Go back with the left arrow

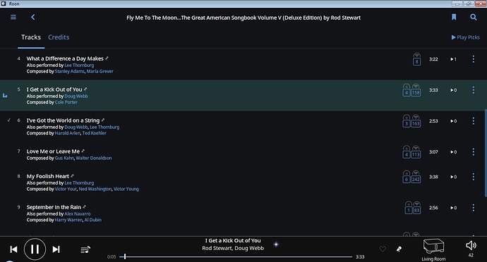33,17
